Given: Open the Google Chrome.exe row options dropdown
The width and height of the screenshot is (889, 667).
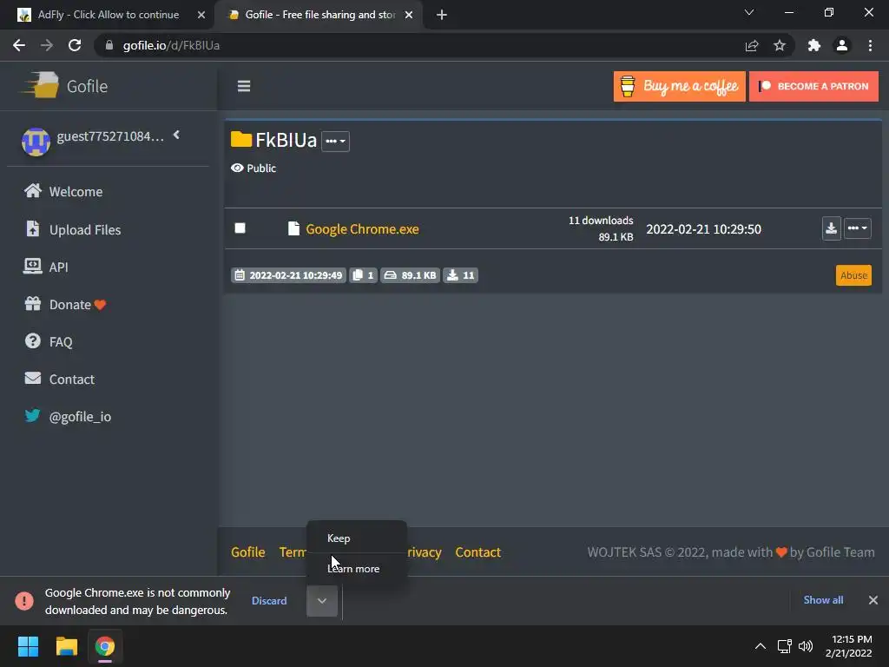Looking at the screenshot, I should (857, 228).
